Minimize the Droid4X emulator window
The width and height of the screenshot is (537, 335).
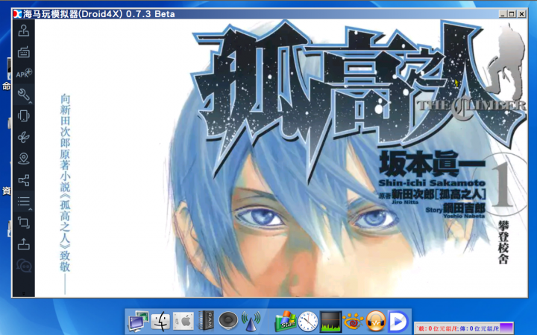point(503,14)
